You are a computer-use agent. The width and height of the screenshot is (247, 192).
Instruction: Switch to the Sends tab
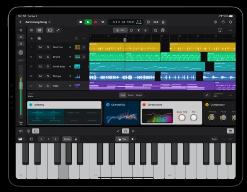131,95
